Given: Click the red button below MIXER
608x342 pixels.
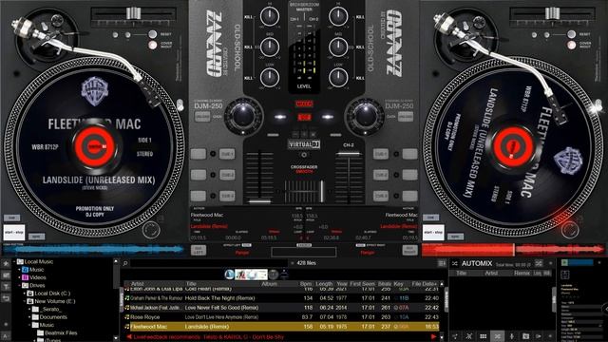Looking at the screenshot, I should click(304, 117).
